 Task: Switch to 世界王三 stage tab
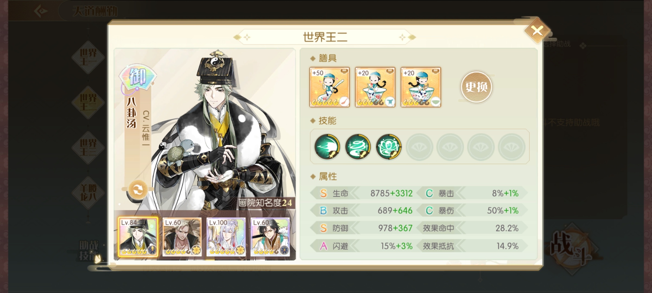[x=88, y=147]
